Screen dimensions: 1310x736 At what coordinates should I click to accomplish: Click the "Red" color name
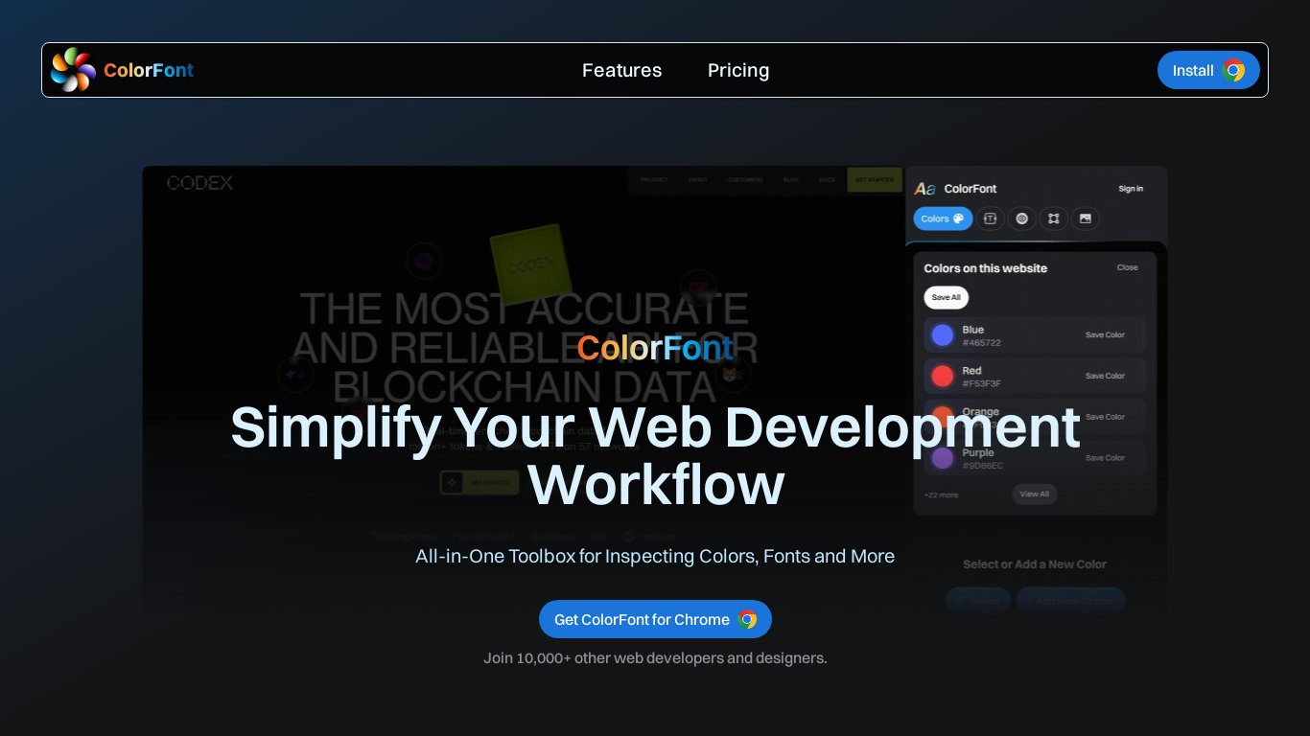971,371
